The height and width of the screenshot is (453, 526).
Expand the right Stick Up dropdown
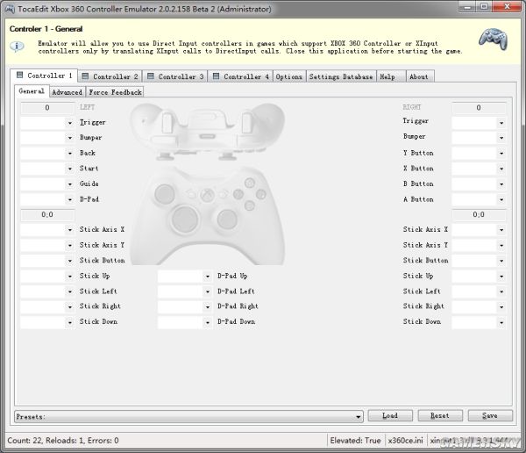(501, 277)
